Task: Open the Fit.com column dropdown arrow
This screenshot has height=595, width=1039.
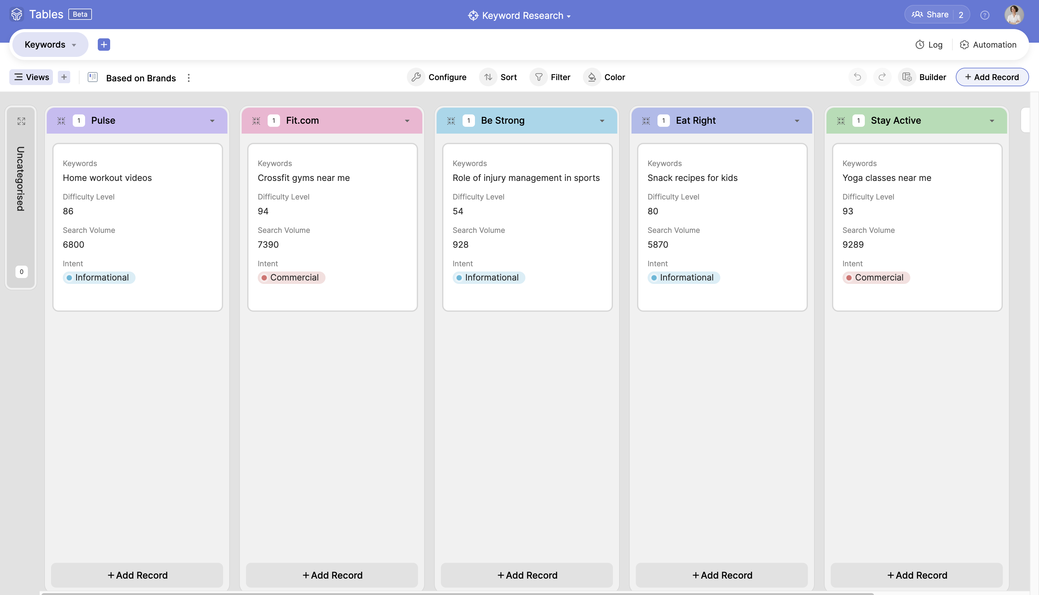Action: [x=407, y=121]
